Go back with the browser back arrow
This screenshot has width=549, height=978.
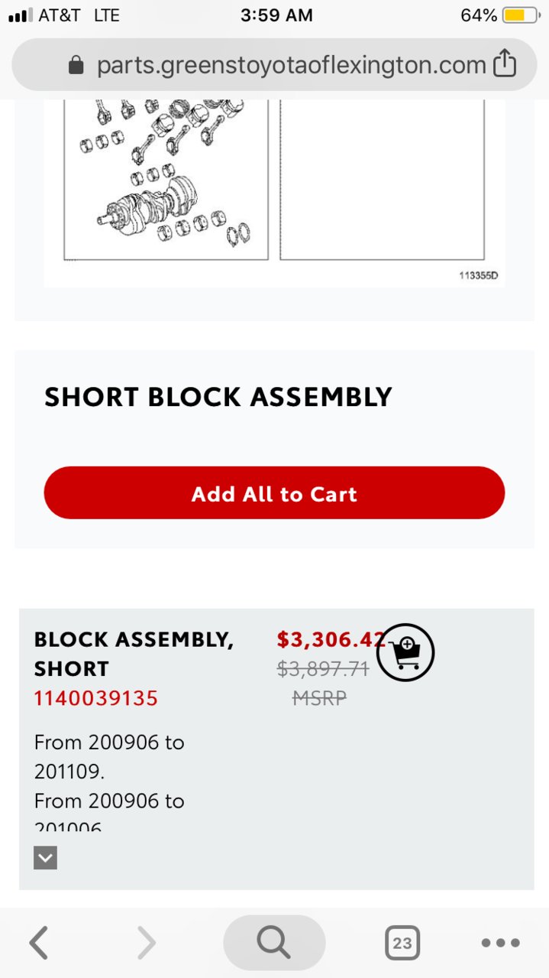[39, 943]
